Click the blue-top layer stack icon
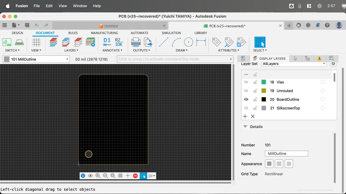 [66, 42]
